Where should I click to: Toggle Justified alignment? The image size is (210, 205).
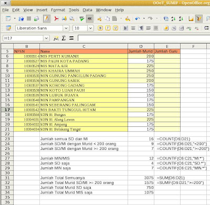click(149, 28)
